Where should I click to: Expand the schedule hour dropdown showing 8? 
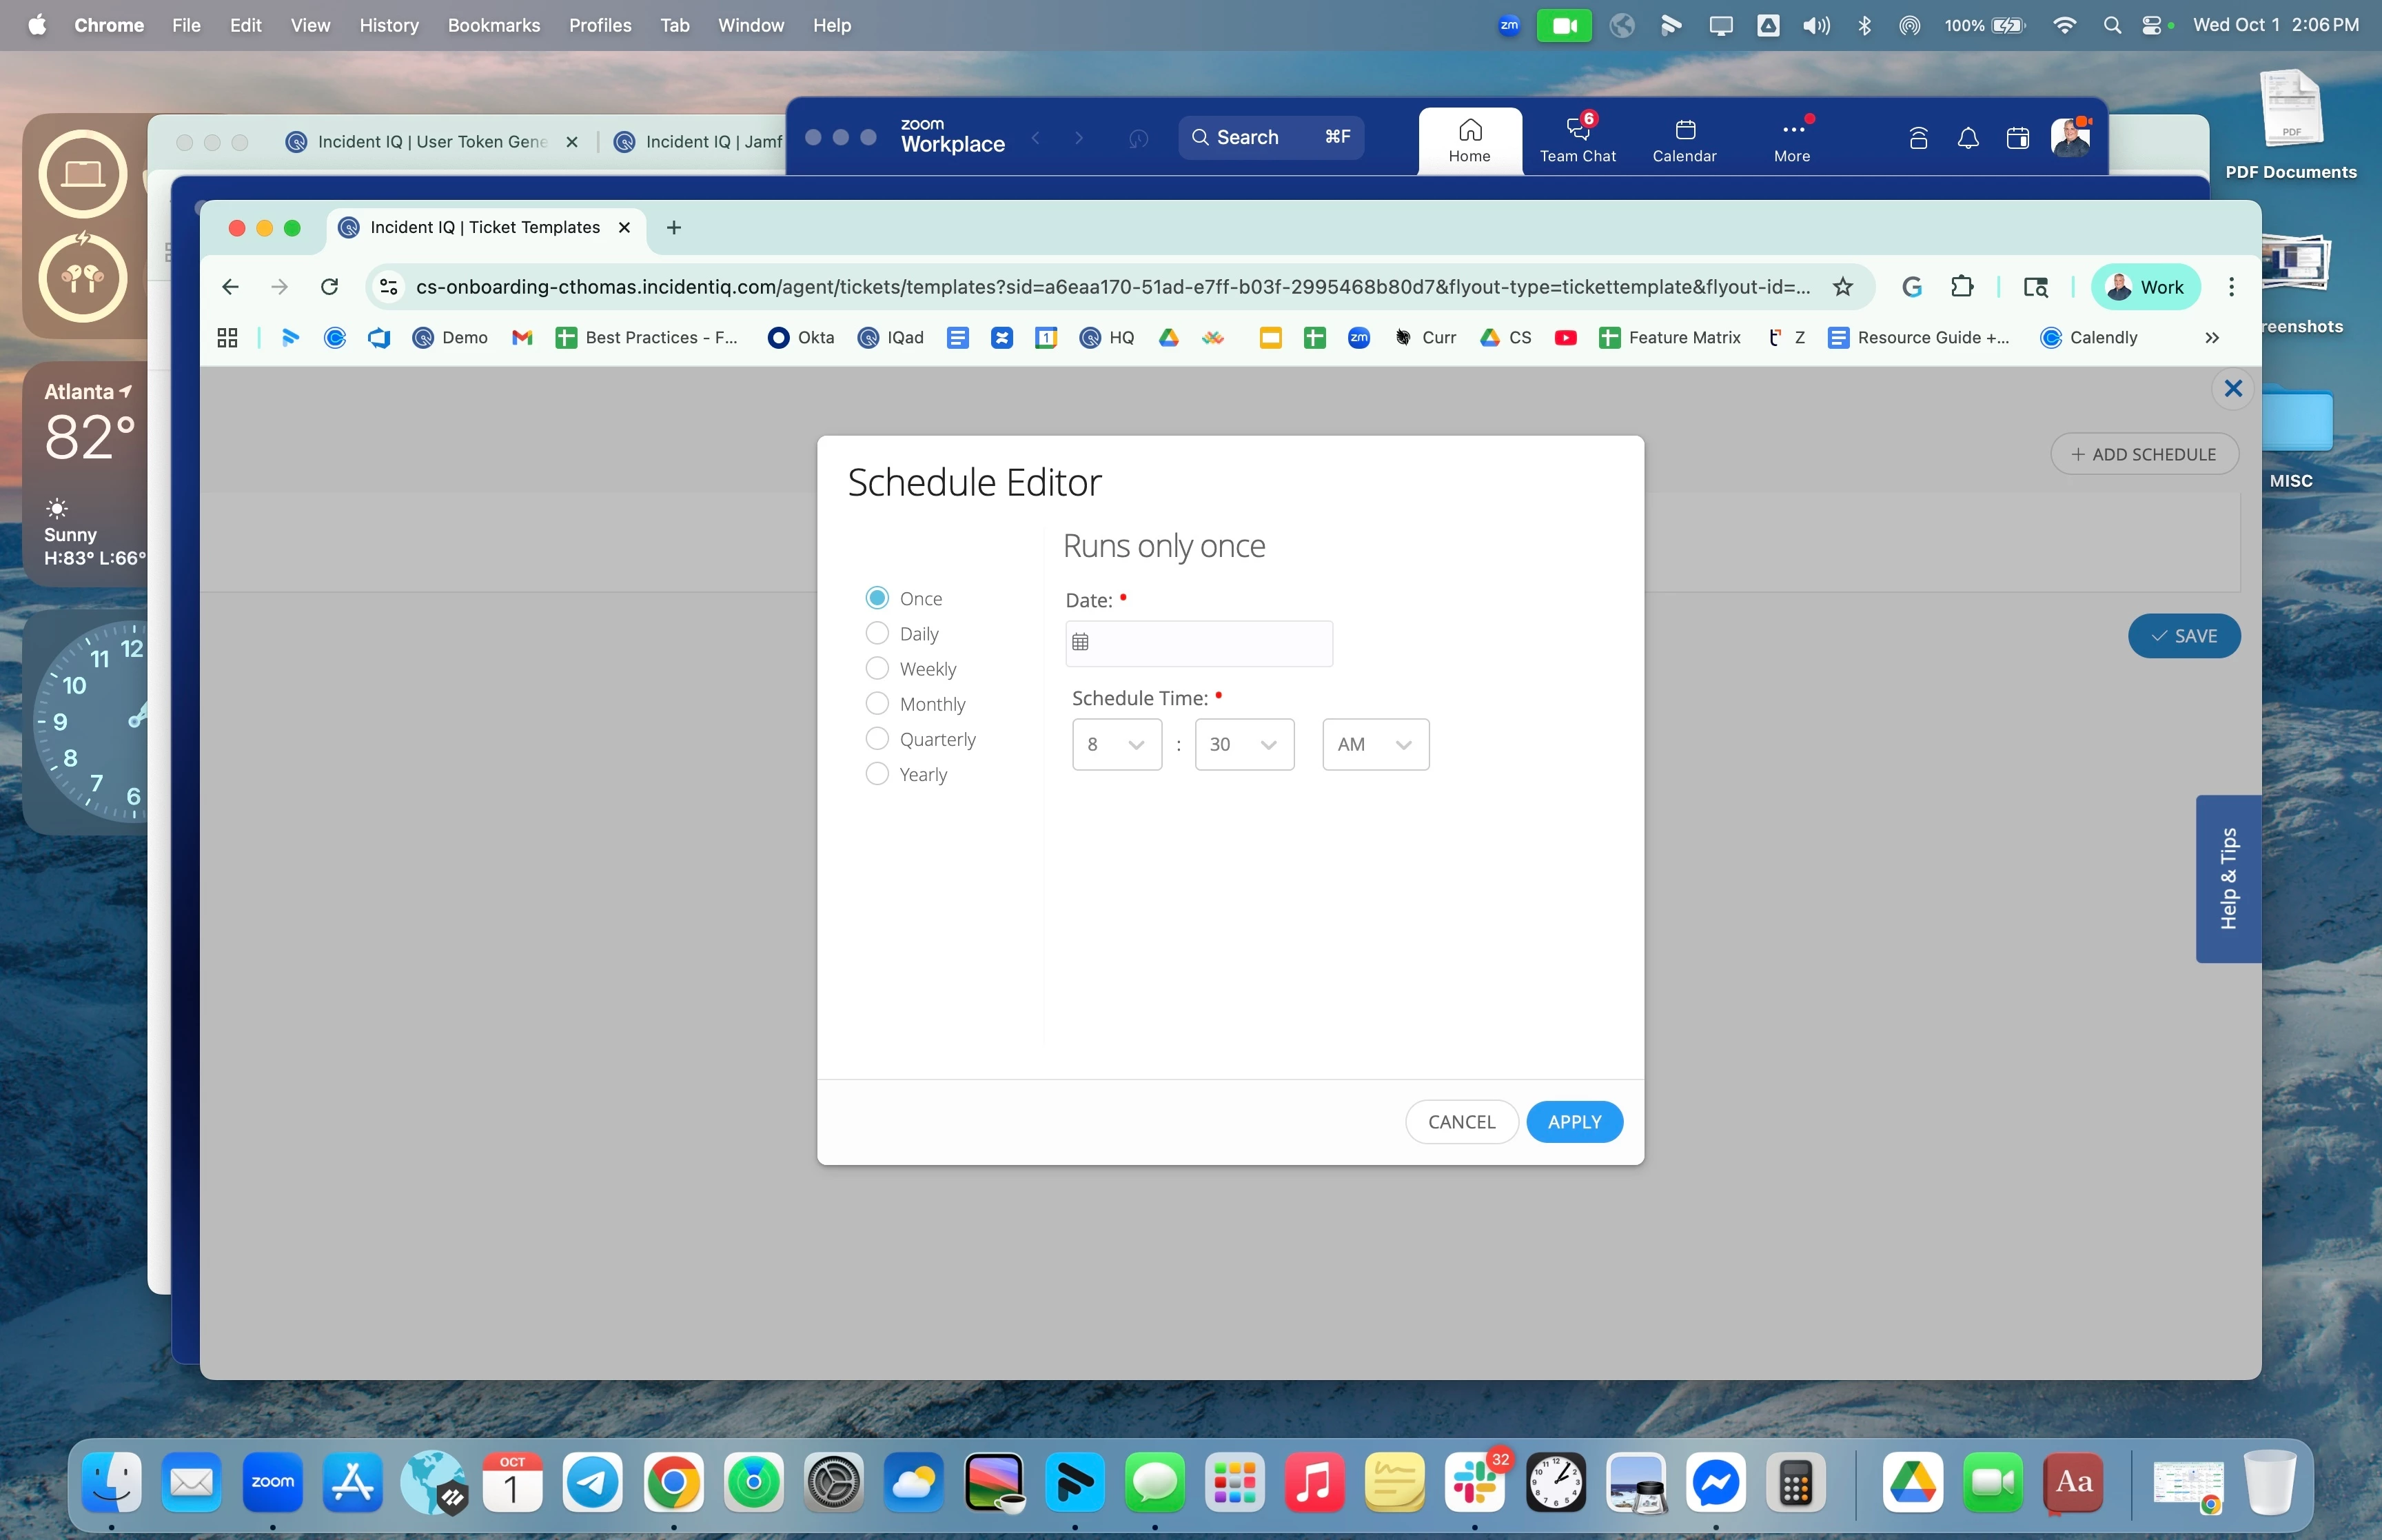click(x=1117, y=744)
